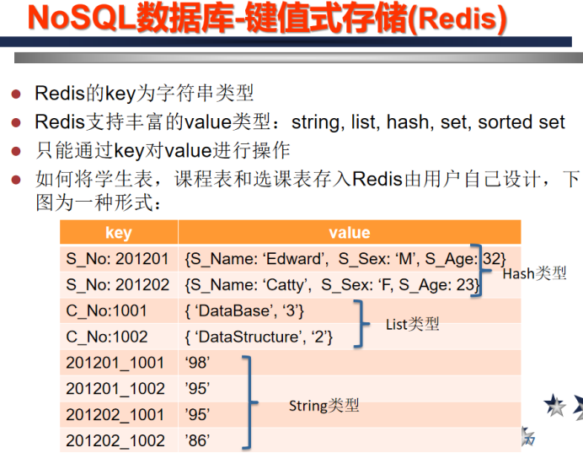This screenshot has width=583, height=453.
Task: Click cell 'S_No: 201202'
Action: tap(119, 285)
